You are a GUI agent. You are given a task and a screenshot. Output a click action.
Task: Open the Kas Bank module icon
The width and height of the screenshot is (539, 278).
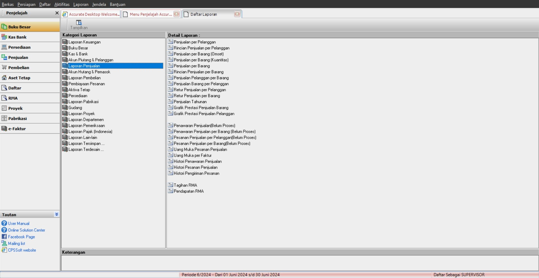coord(4,37)
